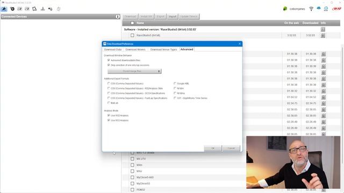
Task: Toggle Use RS2 Analysis checkbox
Action: 109,116
